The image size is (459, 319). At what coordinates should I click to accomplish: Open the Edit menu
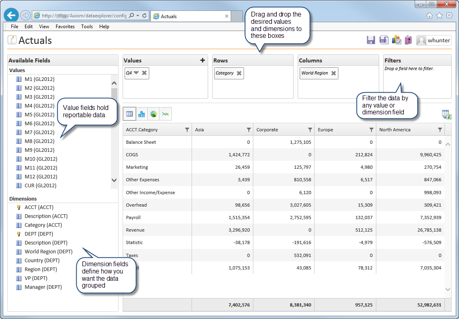pyautogui.click(x=29, y=26)
